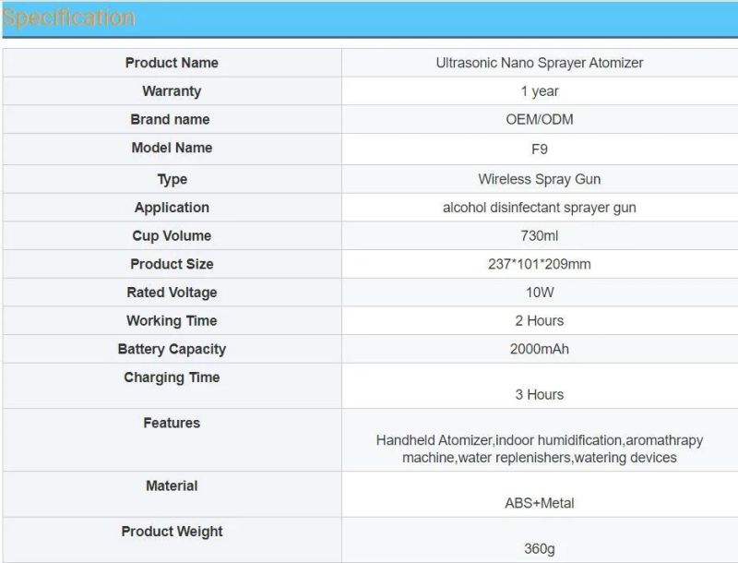Select the Product Name label cell
Image resolution: width=738 pixels, height=563 pixels.
tap(172, 63)
